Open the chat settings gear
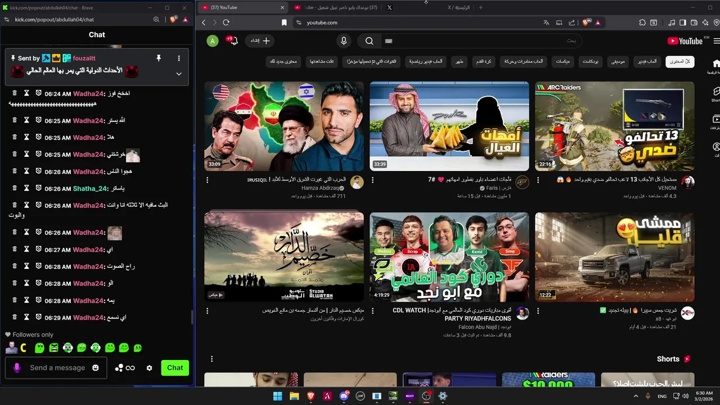 [x=149, y=368]
